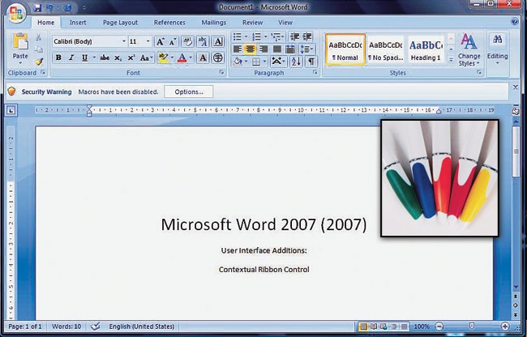This screenshot has height=337, width=527.
Task: Switch to the Page Layout tab
Action: pyautogui.click(x=118, y=23)
